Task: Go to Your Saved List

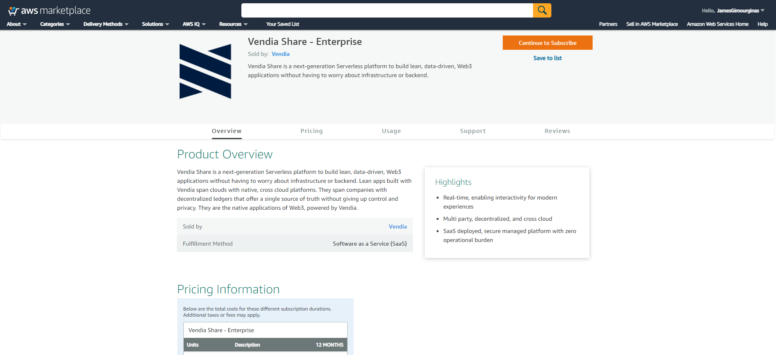Action: [x=283, y=24]
